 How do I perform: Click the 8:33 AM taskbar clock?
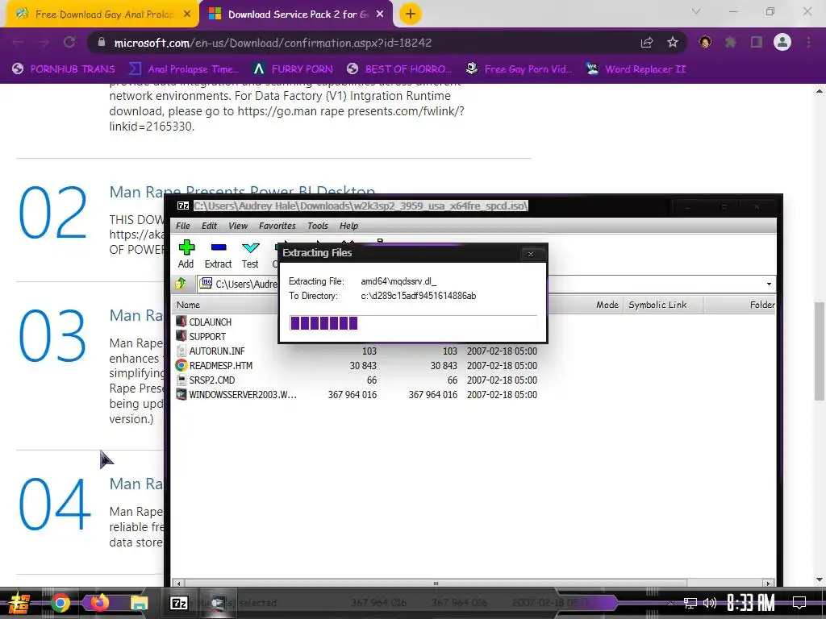(751, 603)
